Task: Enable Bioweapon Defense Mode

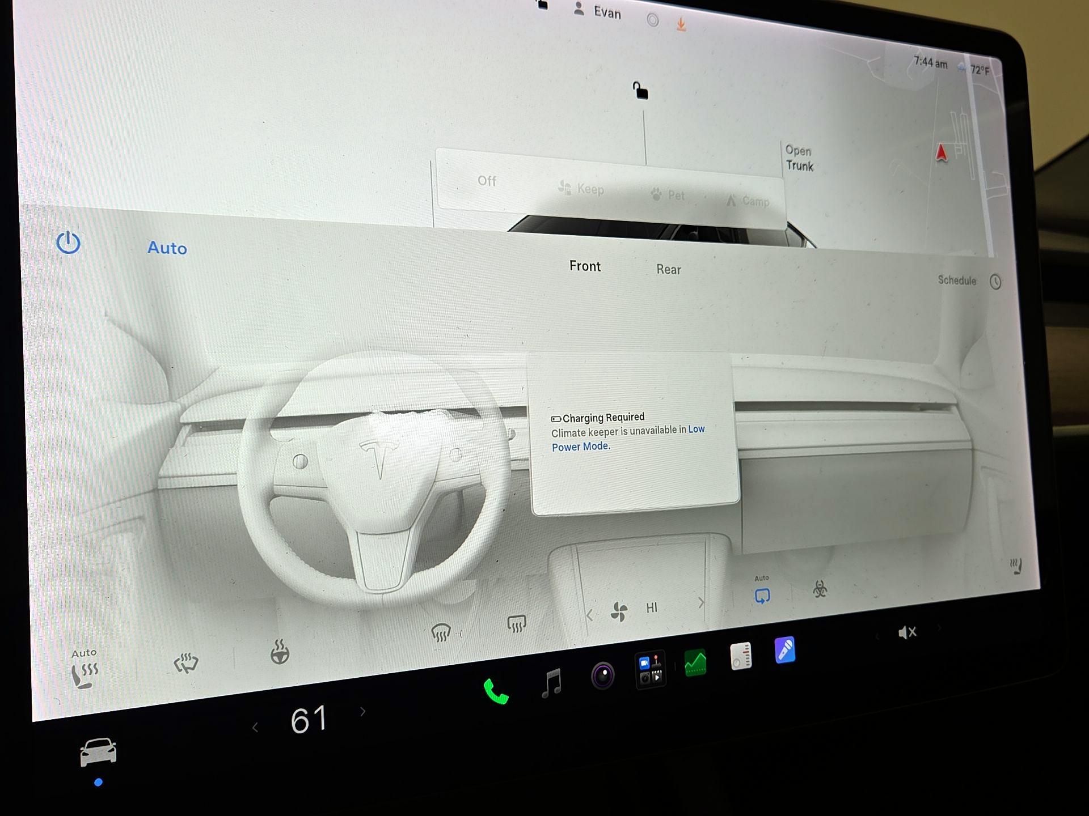Action: tap(820, 589)
